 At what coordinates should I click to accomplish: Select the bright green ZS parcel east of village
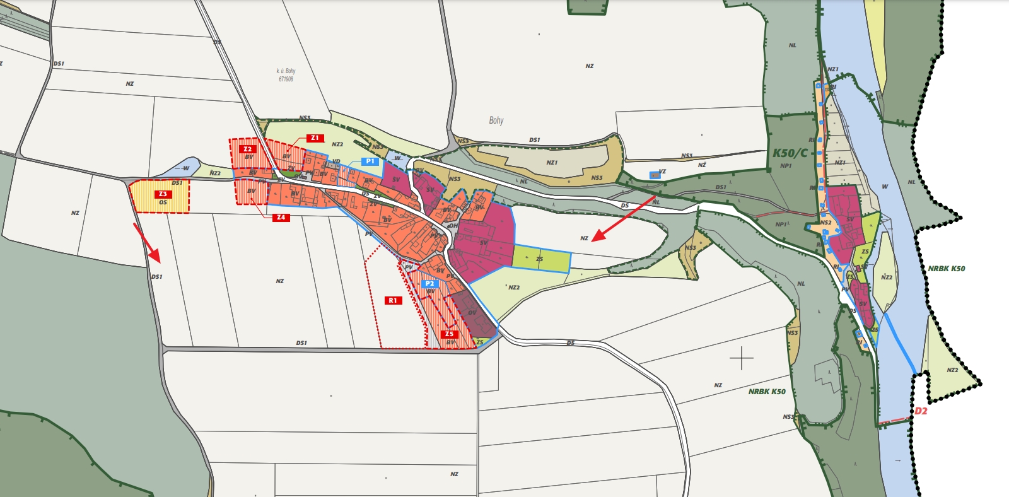(540, 259)
